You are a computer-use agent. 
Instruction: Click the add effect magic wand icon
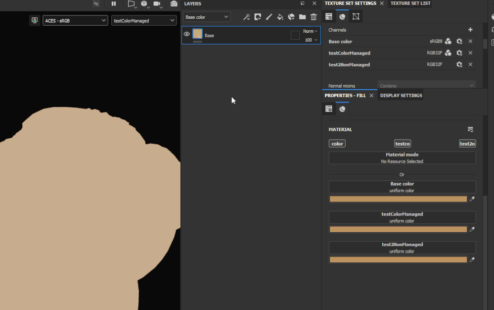pyautogui.click(x=246, y=17)
